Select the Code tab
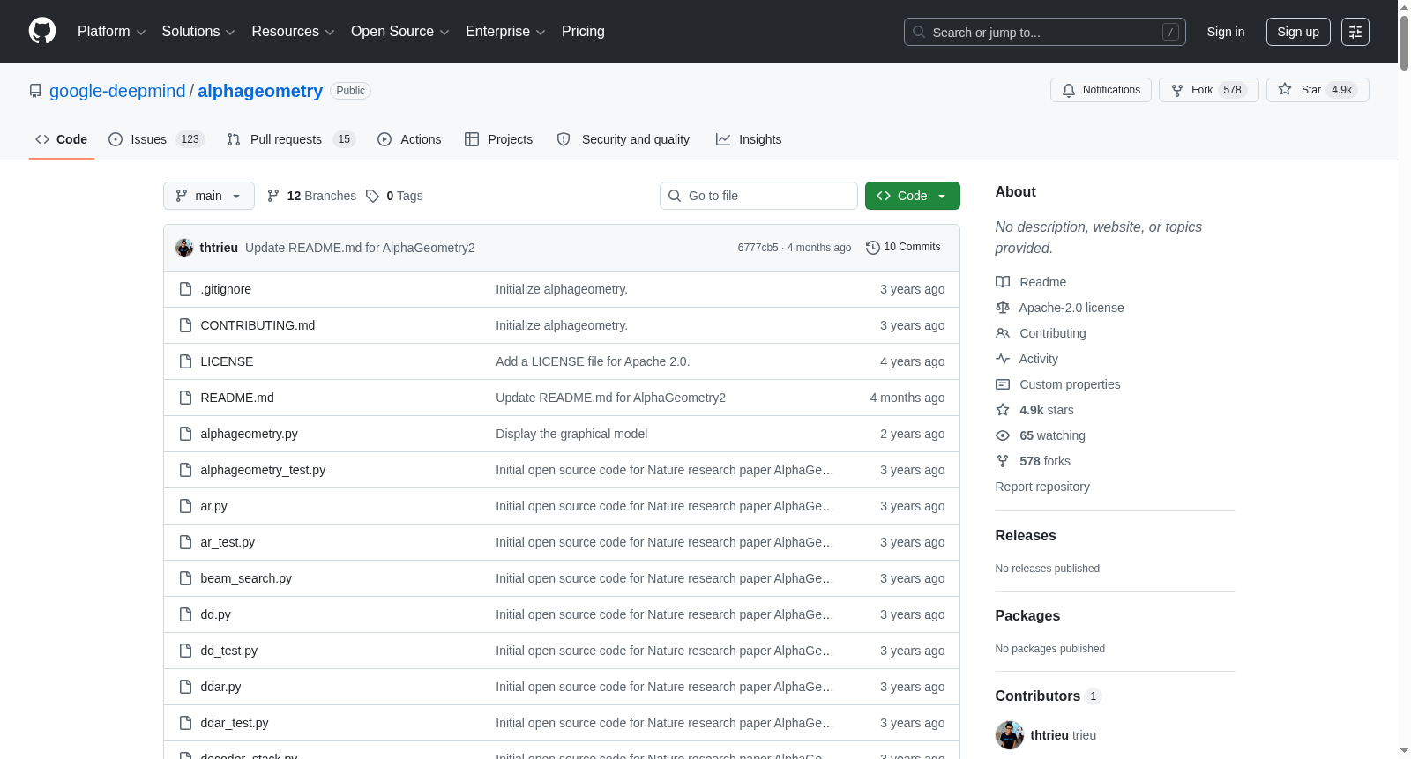Image resolution: width=1411 pixels, height=759 pixels. [x=62, y=139]
